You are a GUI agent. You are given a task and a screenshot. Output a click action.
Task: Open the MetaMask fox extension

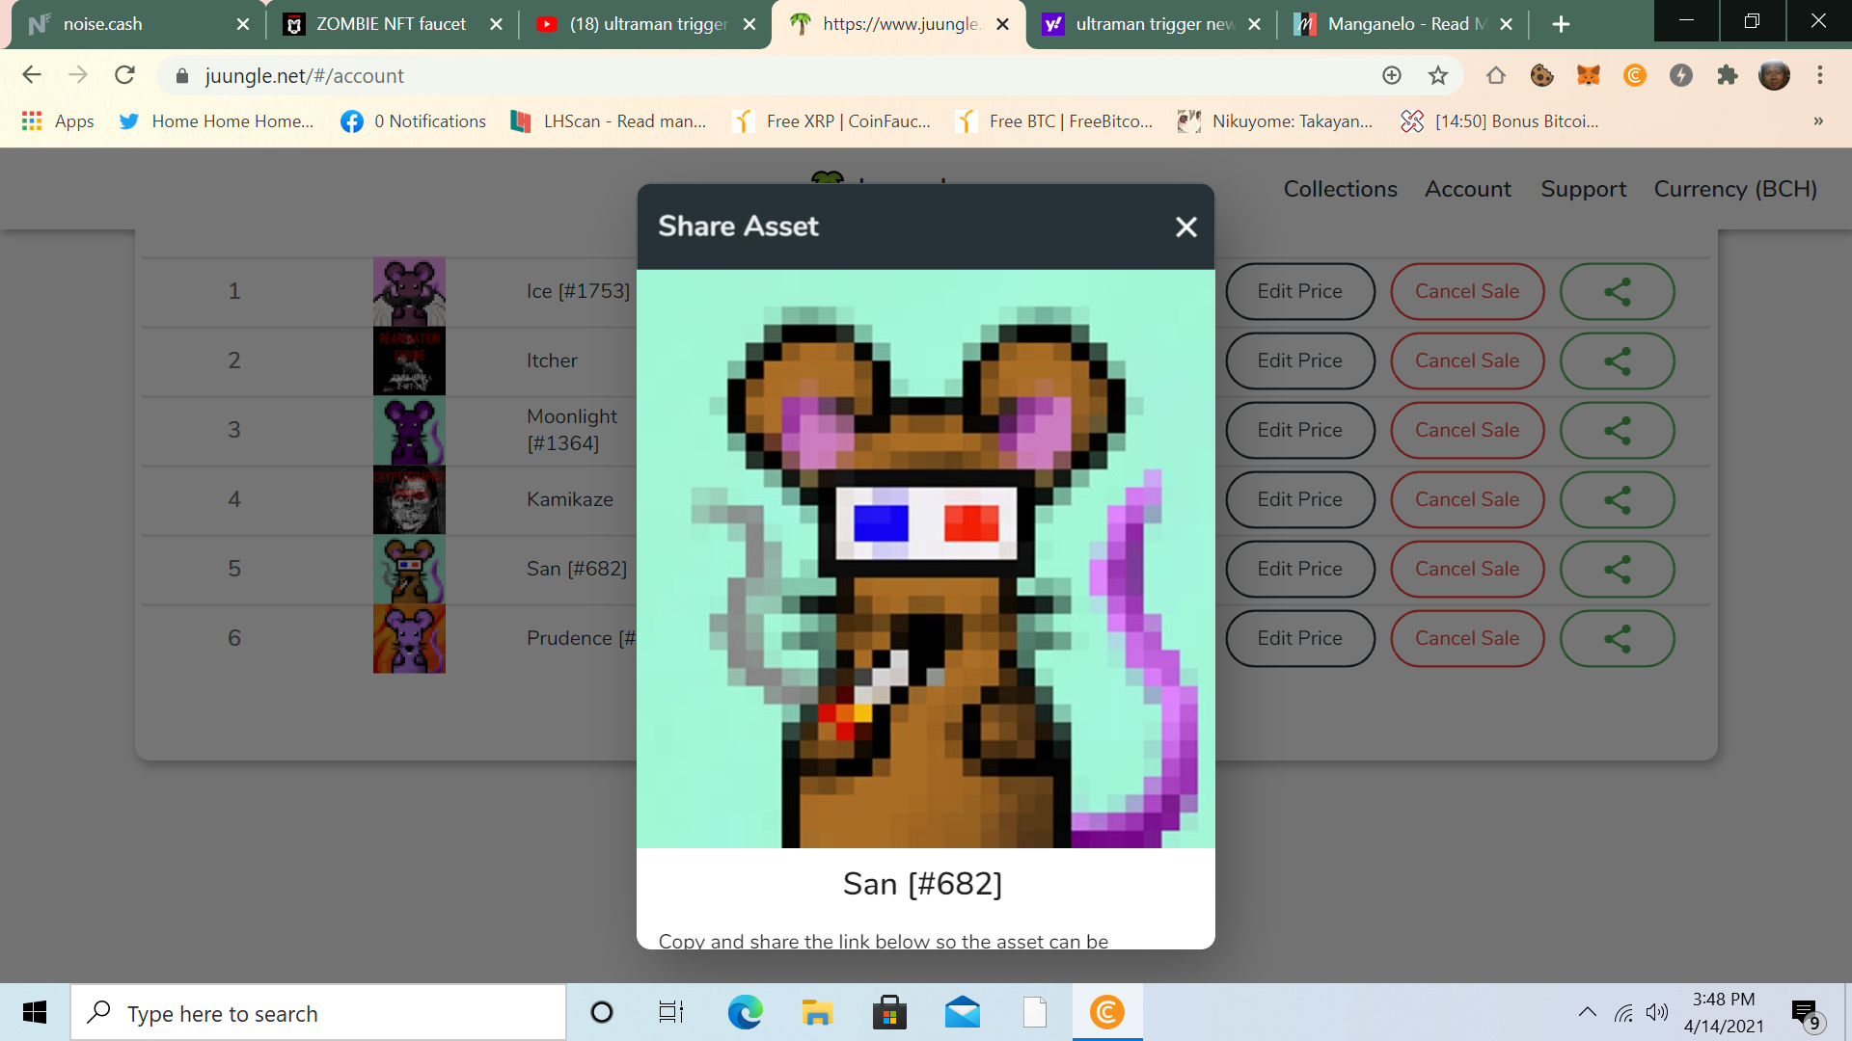pyautogui.click(x=1588, y=75)
